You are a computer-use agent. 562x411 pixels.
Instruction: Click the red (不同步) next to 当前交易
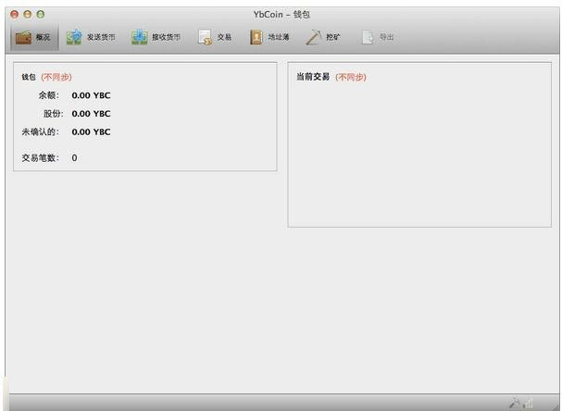pos(351,77)
